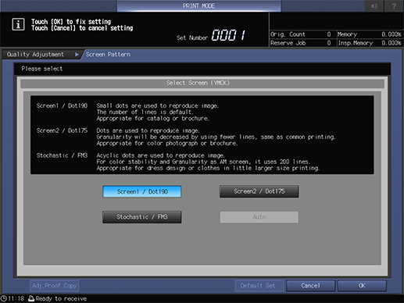Image resolution: width=404 pixels, height=303 pixels.
Task: Select Stochastic / FM3 screen
Action: coord(142,217)
